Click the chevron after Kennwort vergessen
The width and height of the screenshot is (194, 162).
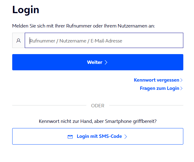pyautogui.click(x=181, y=80)
